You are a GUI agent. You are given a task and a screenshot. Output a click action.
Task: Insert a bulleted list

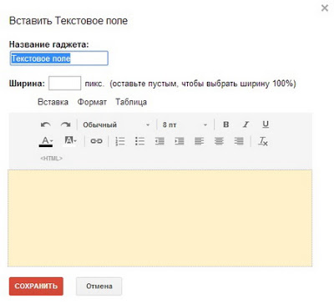139,141
